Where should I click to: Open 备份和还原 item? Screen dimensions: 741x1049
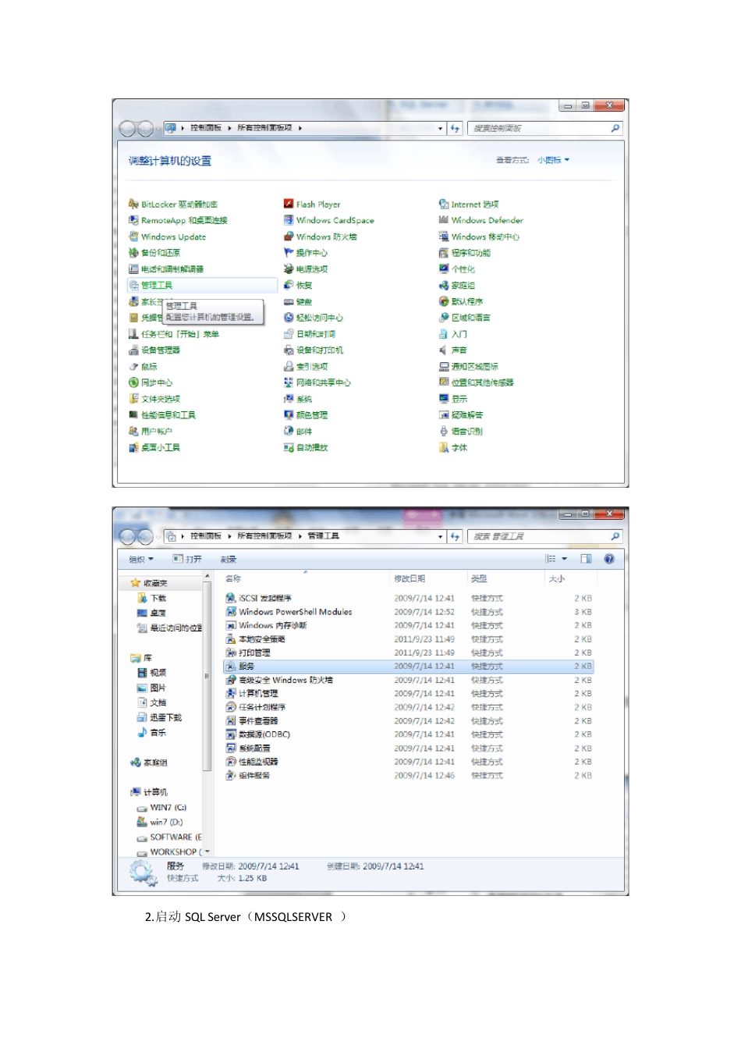point(154,253)
